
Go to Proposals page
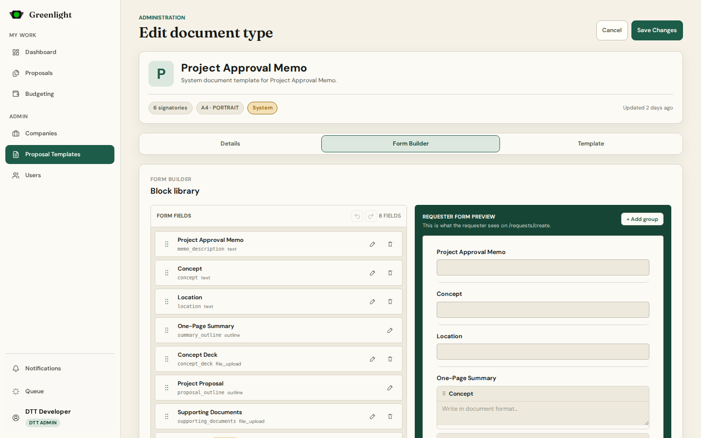pyautogui.click(x=60, y=73)
